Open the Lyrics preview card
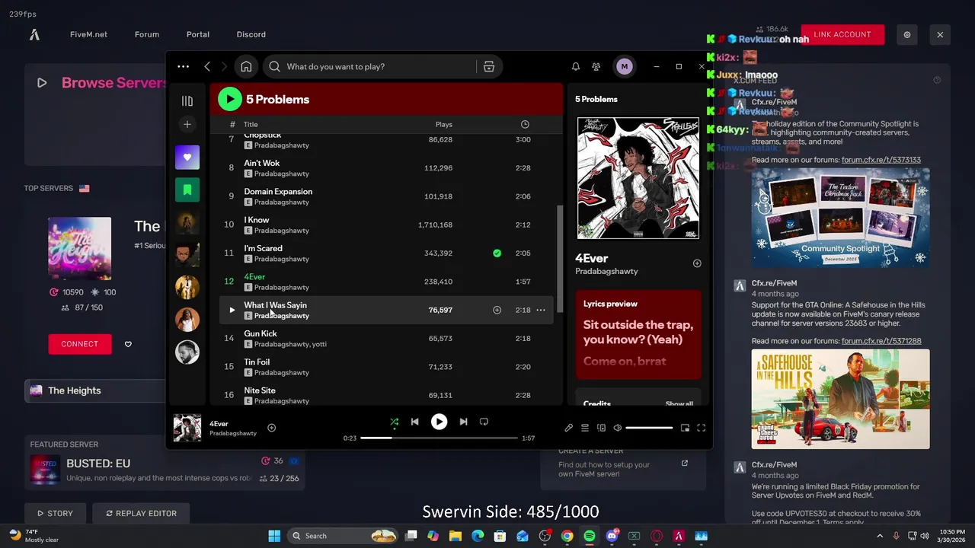The image size is (975, 548). pyautogui.click(x=638, y=333)
